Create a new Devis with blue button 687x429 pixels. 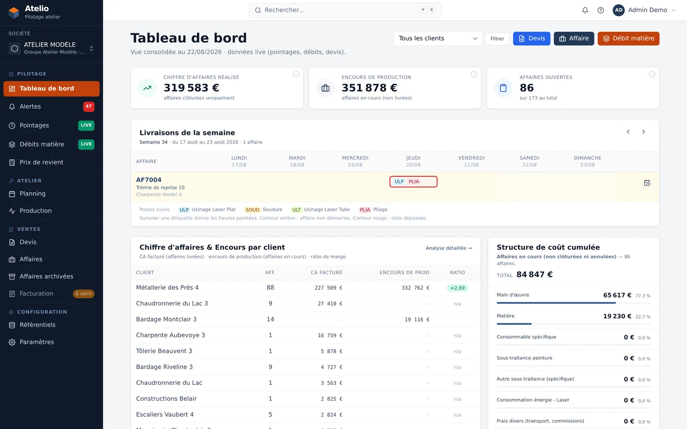coord(531,39)
